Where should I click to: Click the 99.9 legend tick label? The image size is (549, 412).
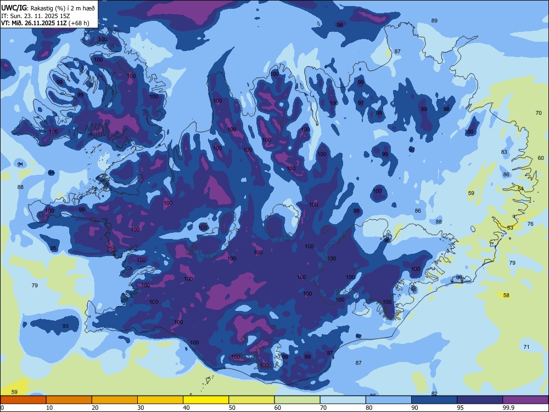click(508, 408)
